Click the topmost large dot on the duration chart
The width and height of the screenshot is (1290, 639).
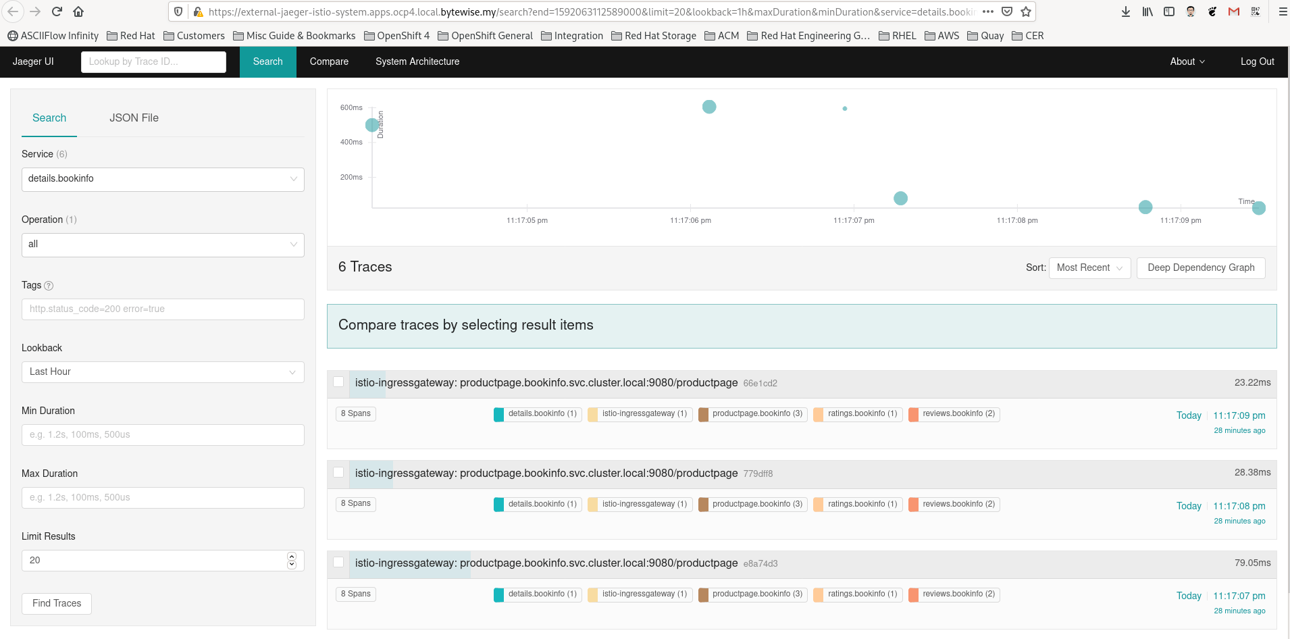point(709,107)
